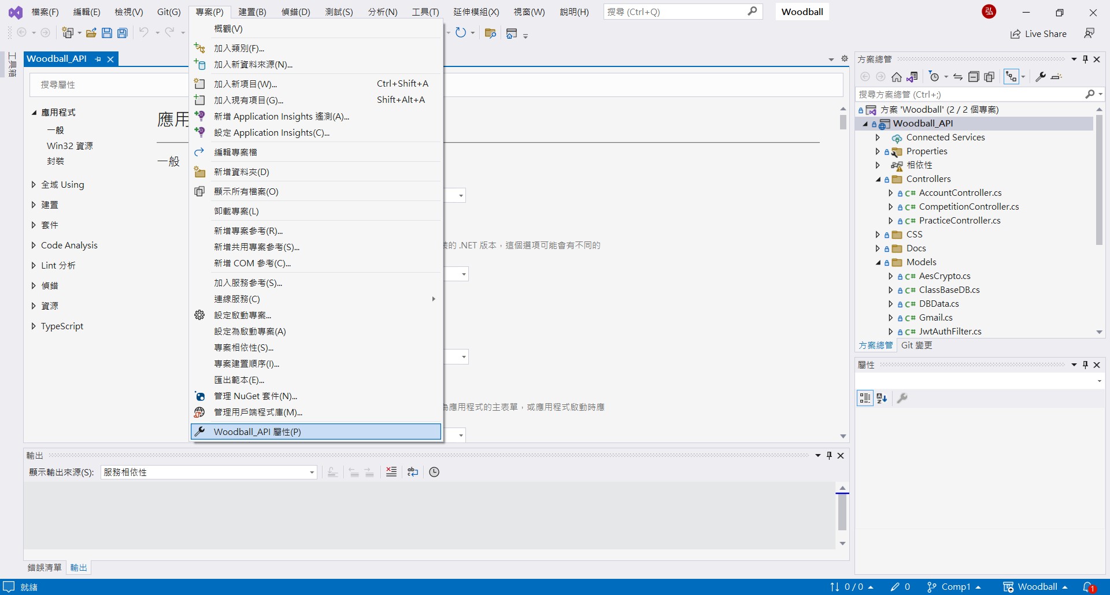Toggle auto-hide pin on Output panel
The width and height of the screenshot is (1110, 595).
(829, 455)
